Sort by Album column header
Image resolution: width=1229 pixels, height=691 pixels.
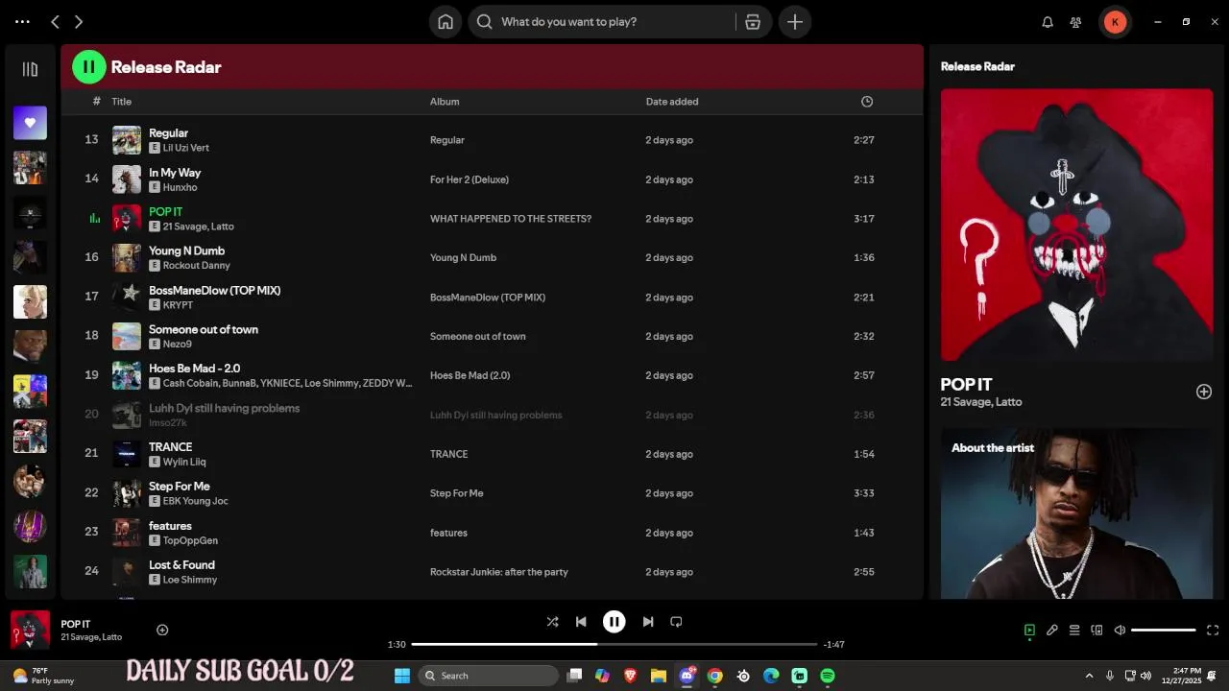(x=445, y=102)
